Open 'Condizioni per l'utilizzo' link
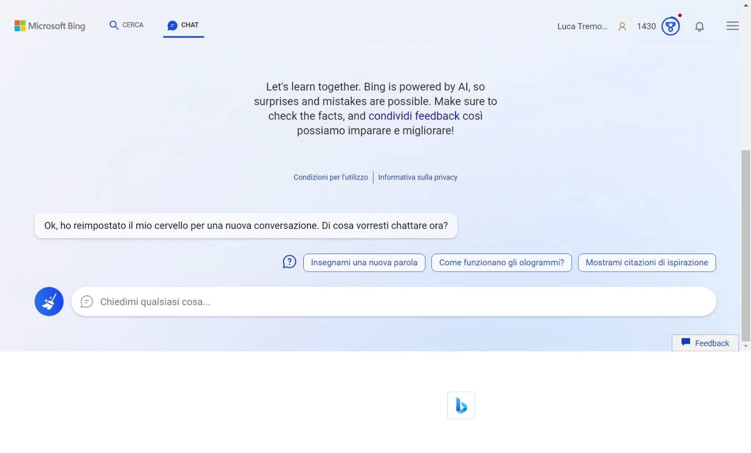The width and height of the screenshot is (751, 453). pos(330,177)
